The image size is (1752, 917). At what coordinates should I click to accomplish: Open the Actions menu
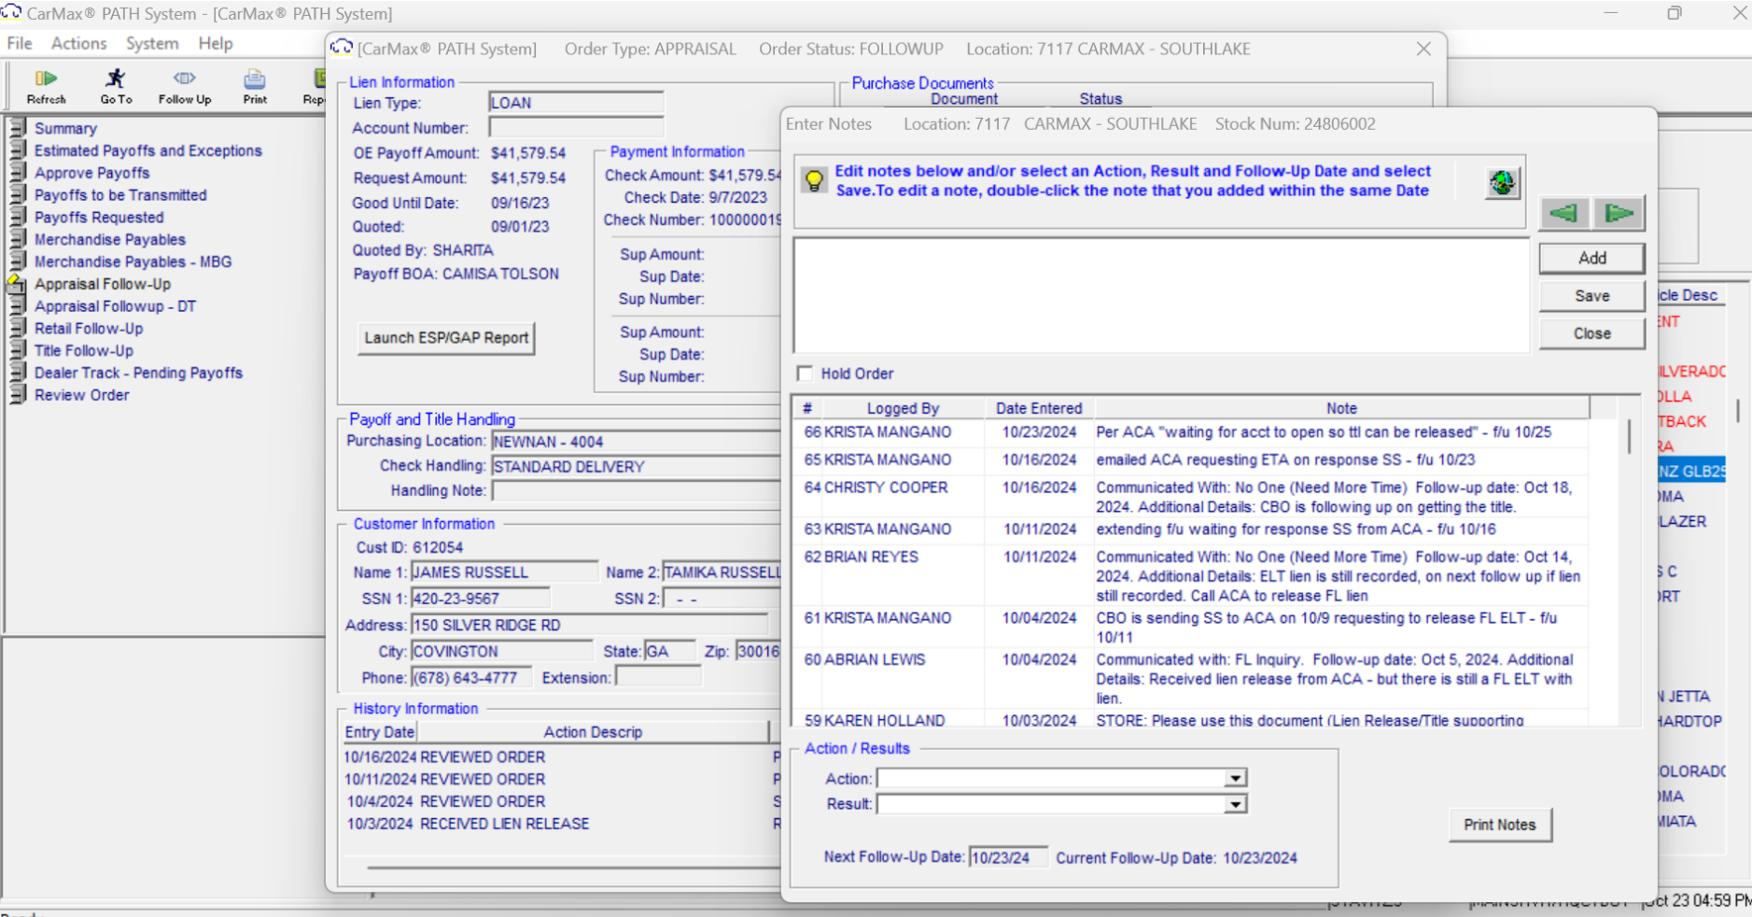coord(79,44)
